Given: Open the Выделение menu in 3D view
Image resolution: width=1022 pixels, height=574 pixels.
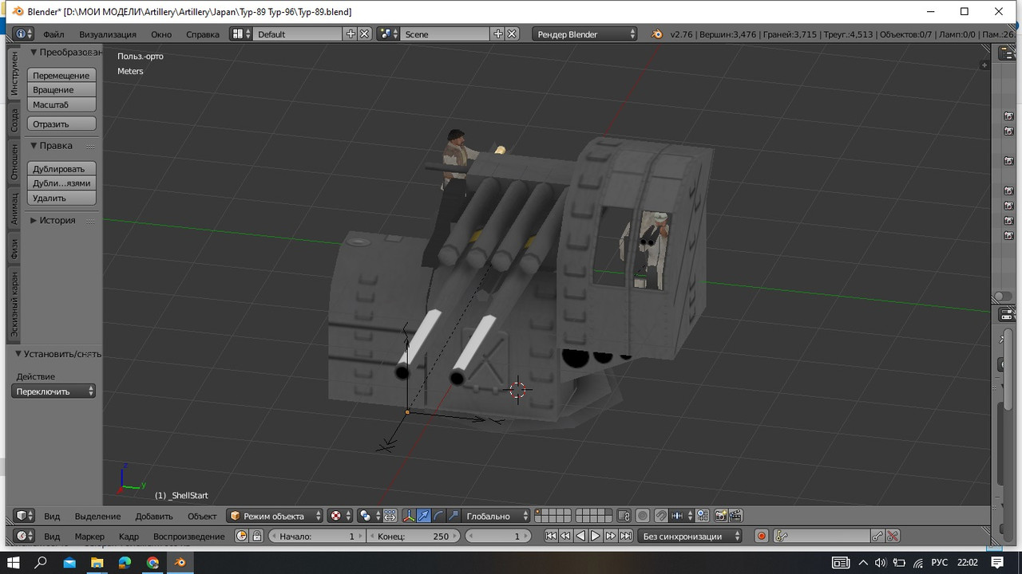Looking at the screenshot, I should click(x=97, y=516).
